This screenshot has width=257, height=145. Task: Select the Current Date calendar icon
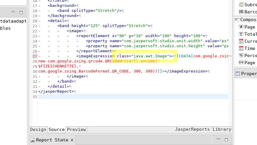241,41
